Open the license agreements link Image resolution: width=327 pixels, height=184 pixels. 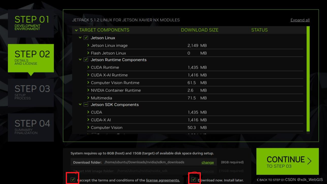click(163, 180)
